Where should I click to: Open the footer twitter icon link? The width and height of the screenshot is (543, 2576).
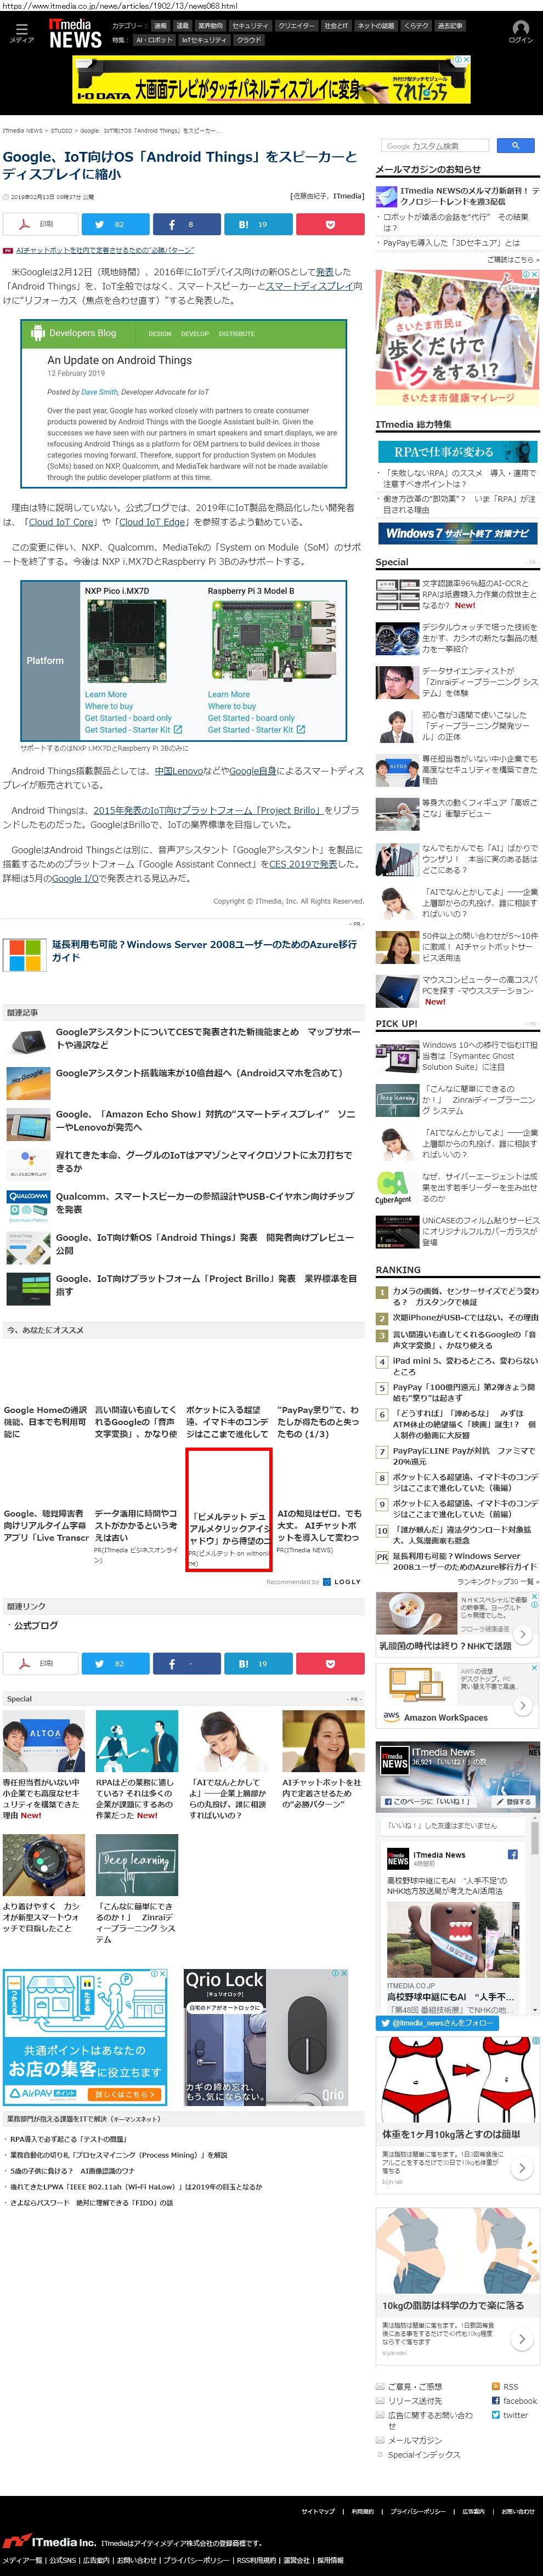point(510,2414)
